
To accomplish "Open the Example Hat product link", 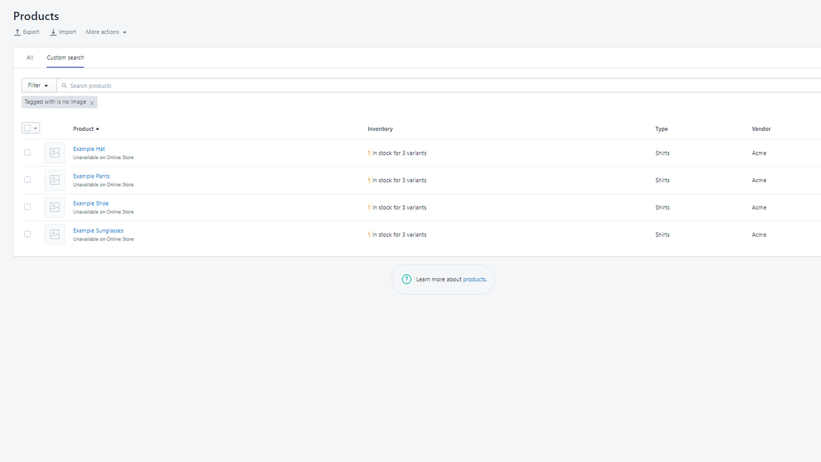I will pyautogui.click(x=89, y=149).
